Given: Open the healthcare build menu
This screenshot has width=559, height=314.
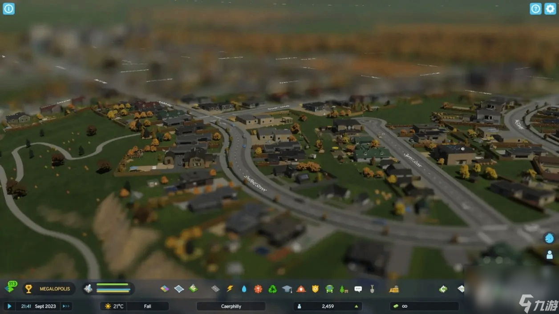Looking at the screenshot, I should coord(258,289).
